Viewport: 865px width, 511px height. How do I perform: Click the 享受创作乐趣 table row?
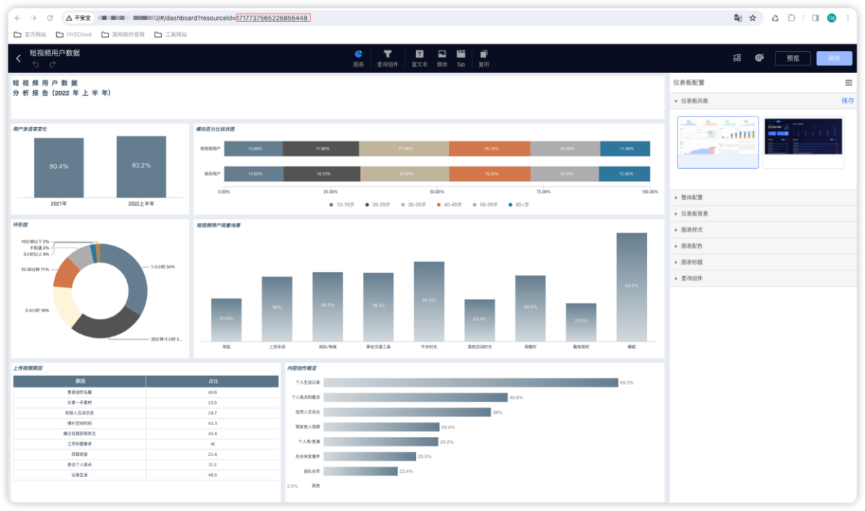tap(146, 392)
